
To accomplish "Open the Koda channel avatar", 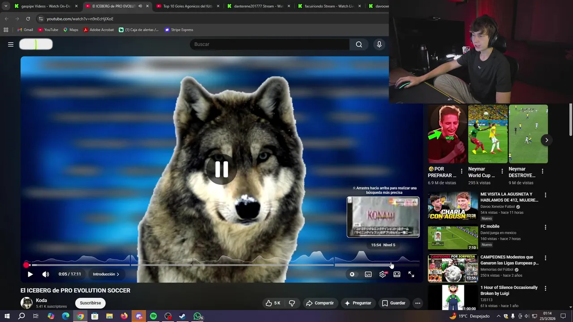I will 27,303.
